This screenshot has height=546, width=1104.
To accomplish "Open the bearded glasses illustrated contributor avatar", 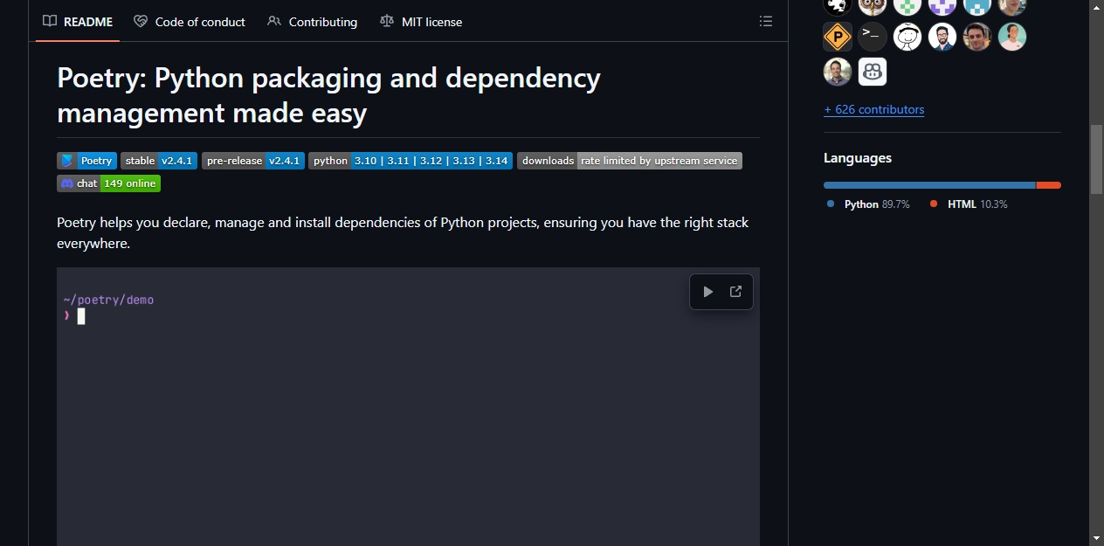I will coord(942,37).
